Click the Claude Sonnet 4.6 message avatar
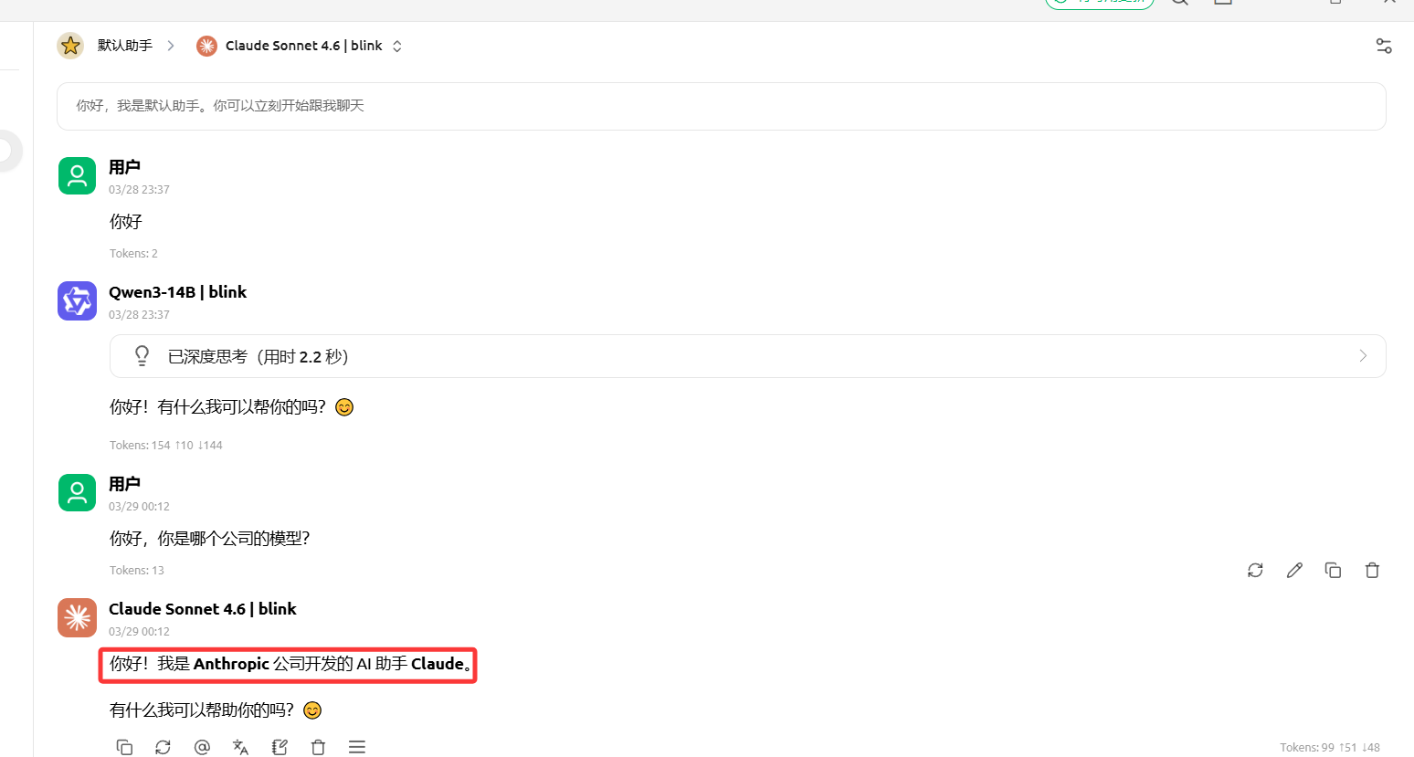This screenshot has height=757, width=1414. (77, 617)
